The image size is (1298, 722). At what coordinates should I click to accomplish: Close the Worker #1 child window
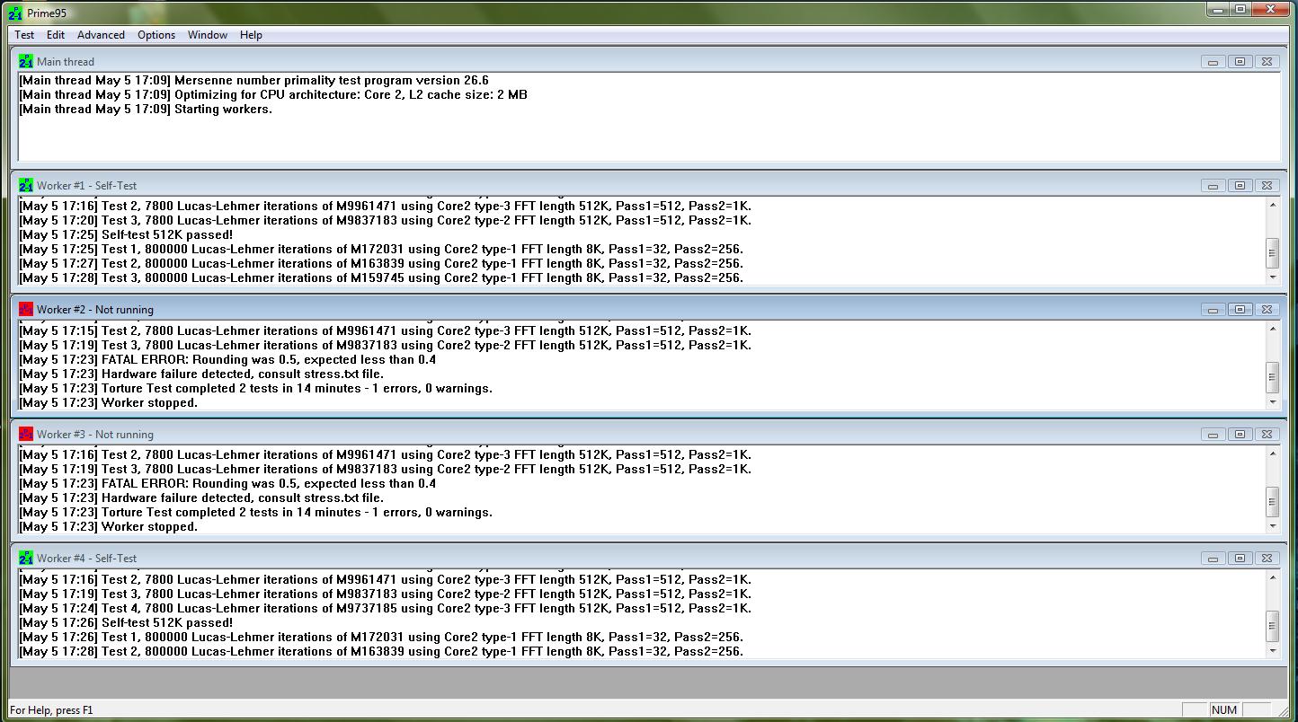click(1267, 186)
